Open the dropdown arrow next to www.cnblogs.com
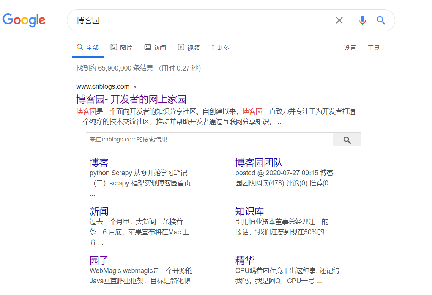This screenshot has height=295, width=432. point(135,87)
